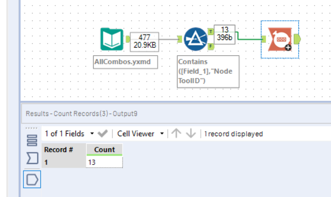Click the Count Records output anchor

click(297, 39)
